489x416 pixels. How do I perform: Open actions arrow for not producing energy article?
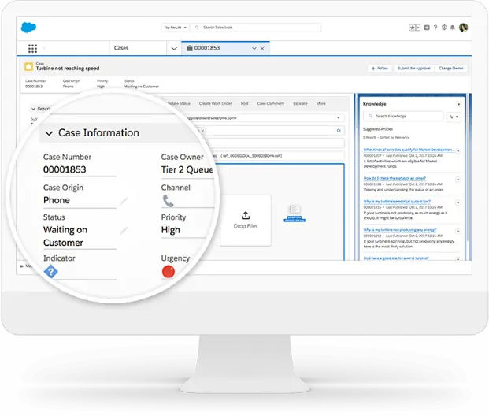pos(458,232)
